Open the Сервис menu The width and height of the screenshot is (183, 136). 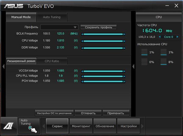(57, 126)
